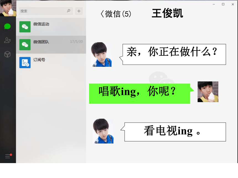The height and width of the screenshot is (178, 238).
Task: Open the Contacts icon in sidebar
Action: point(7,40)
